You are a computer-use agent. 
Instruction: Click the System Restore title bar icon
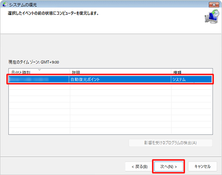point(5,4)
